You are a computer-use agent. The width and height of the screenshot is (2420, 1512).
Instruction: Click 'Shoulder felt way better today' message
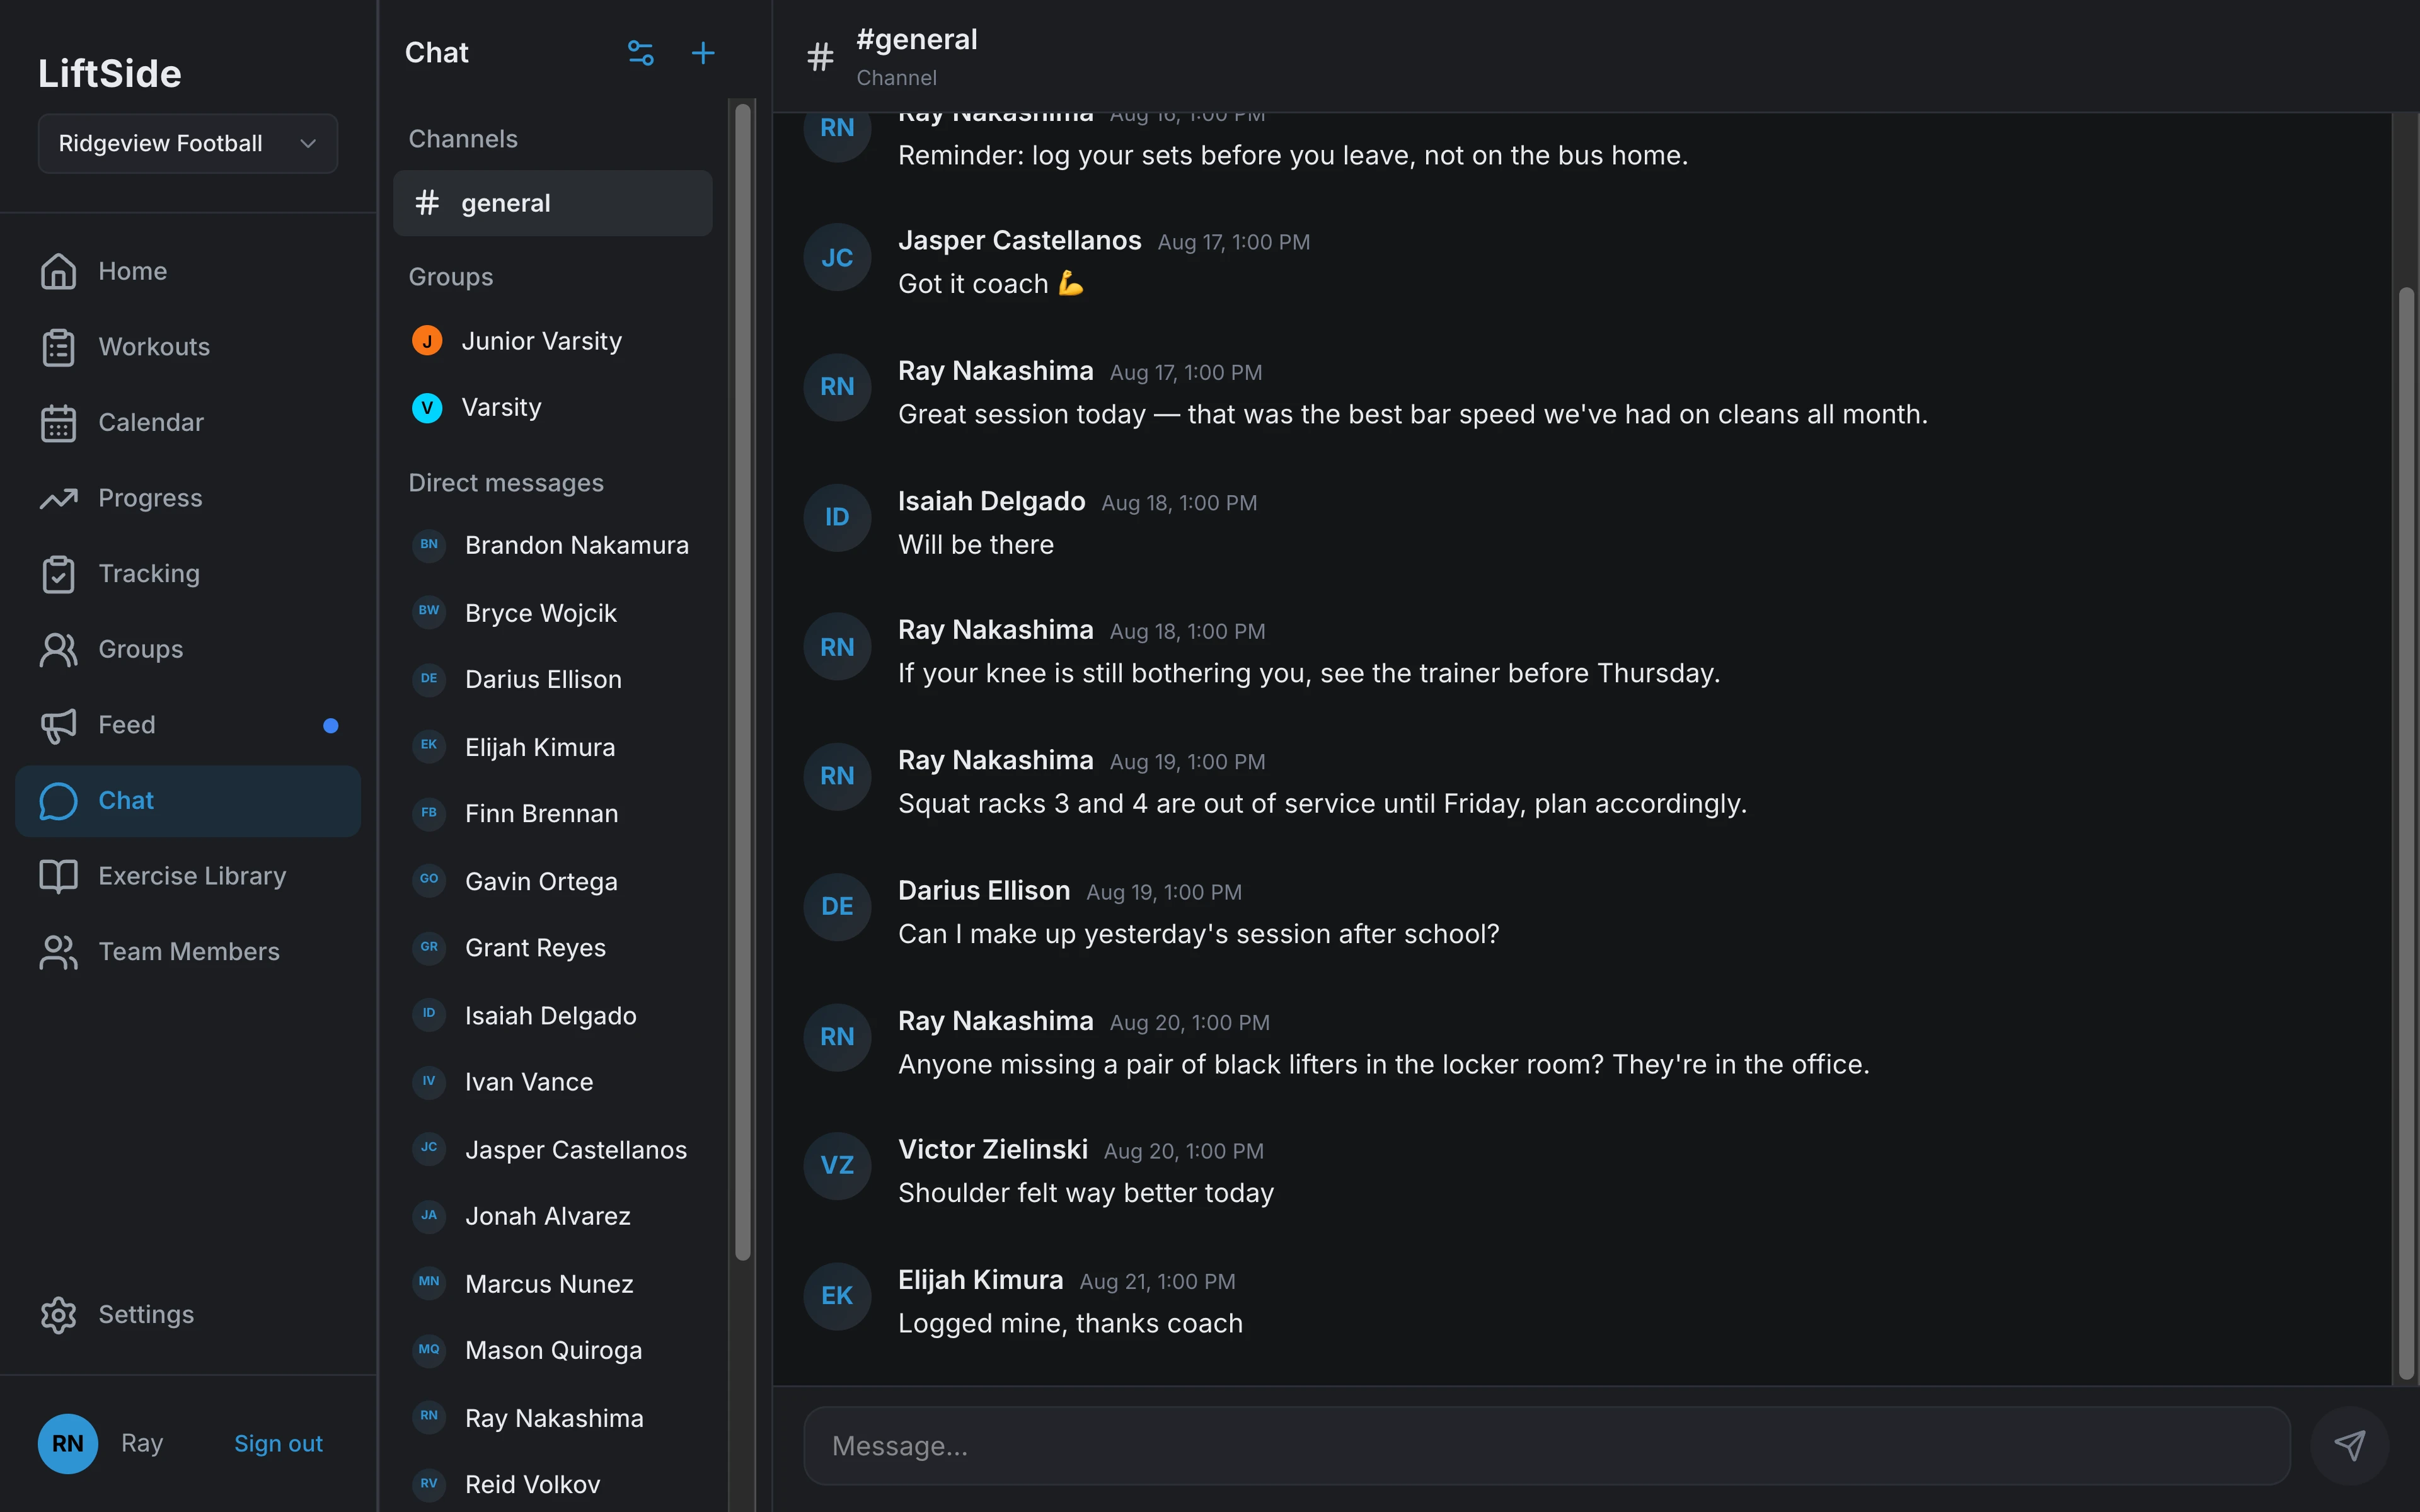point(1086,1193)
